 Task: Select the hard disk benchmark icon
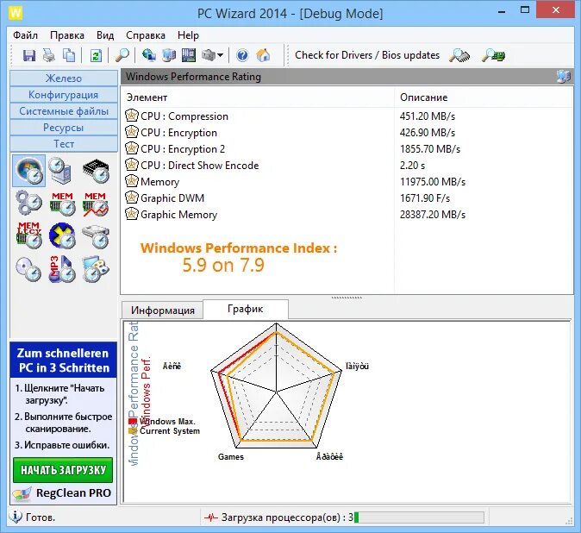96,236
